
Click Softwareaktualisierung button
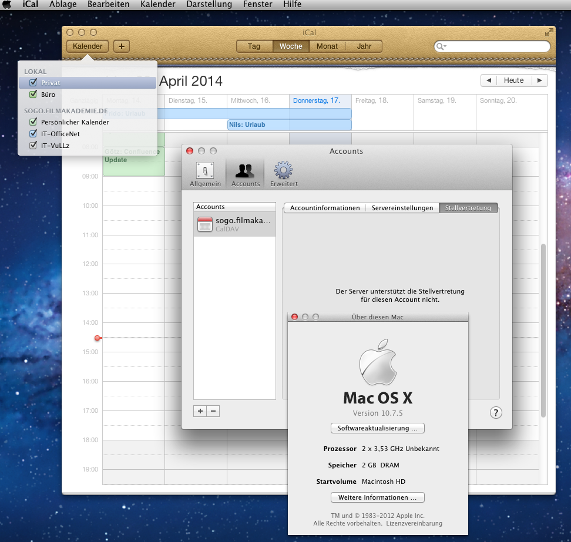click(x=377, y=428)
